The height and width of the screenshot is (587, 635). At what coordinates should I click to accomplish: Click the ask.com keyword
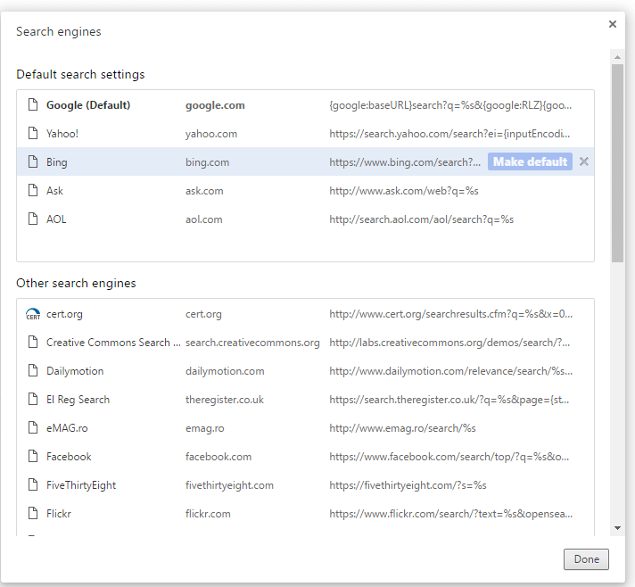pos(204,191)
